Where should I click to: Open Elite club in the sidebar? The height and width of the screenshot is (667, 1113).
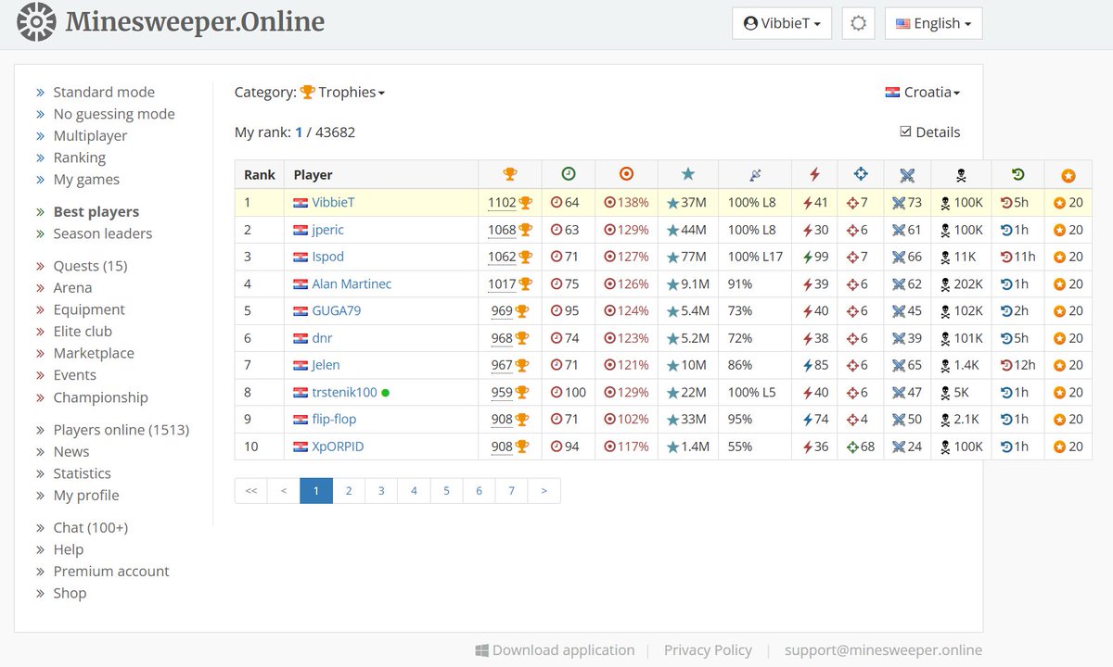click(83, 332)
